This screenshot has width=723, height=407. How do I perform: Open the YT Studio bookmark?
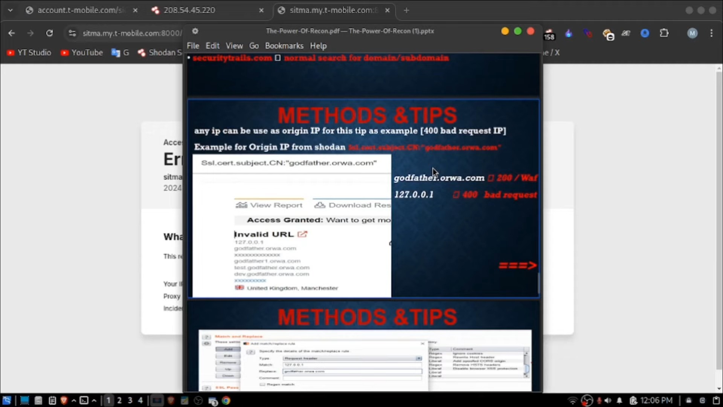coord(29,52)
